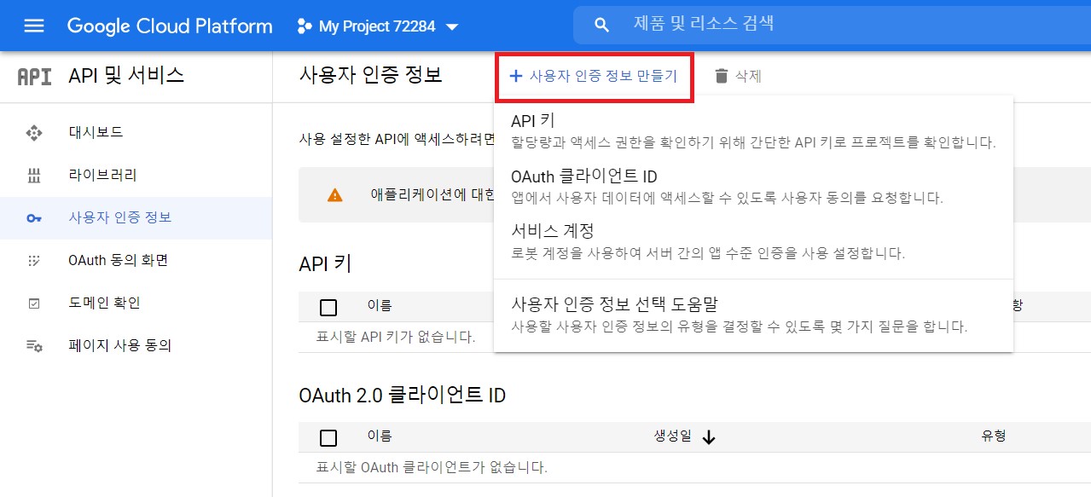Click the 유형 column header
The image size is (1091, 497).
coord(994,436)
